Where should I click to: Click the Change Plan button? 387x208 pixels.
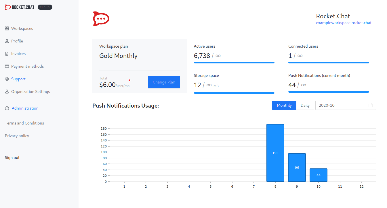click(x=164, y=82)
